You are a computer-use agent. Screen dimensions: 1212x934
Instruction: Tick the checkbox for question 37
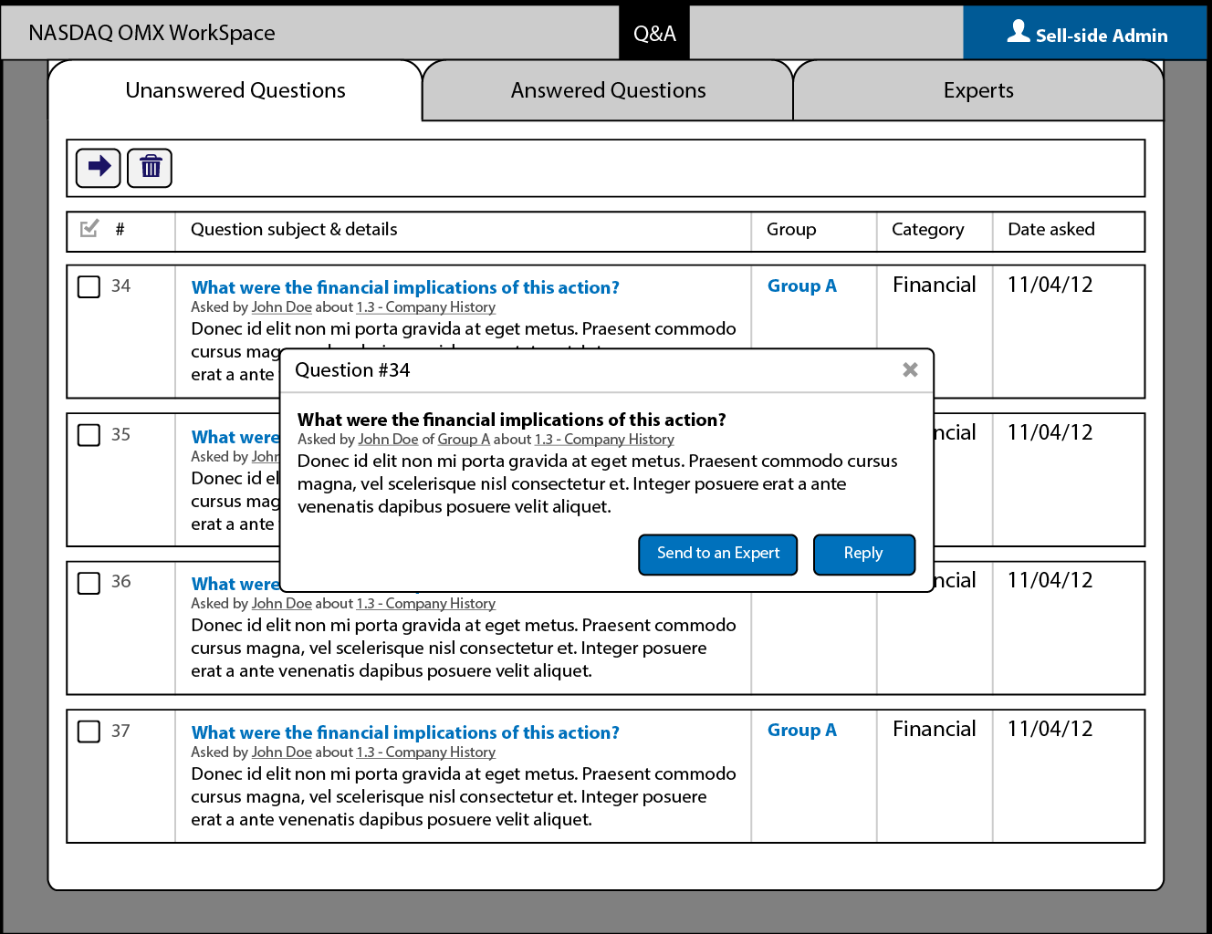coord(89,732)
